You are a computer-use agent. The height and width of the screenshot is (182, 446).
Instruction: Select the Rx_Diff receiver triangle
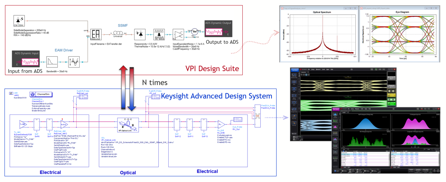tap(221, 124)
